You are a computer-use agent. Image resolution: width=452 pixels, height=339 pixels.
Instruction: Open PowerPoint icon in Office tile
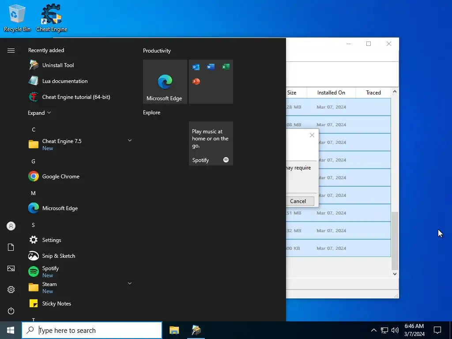pyautogui.click(x=196, y=82)
